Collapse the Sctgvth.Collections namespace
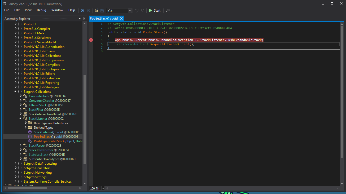 (x=16, y=92)
